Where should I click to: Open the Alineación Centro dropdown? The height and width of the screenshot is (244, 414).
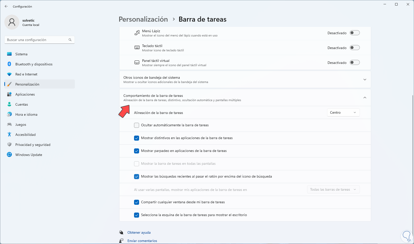point(343,112)
